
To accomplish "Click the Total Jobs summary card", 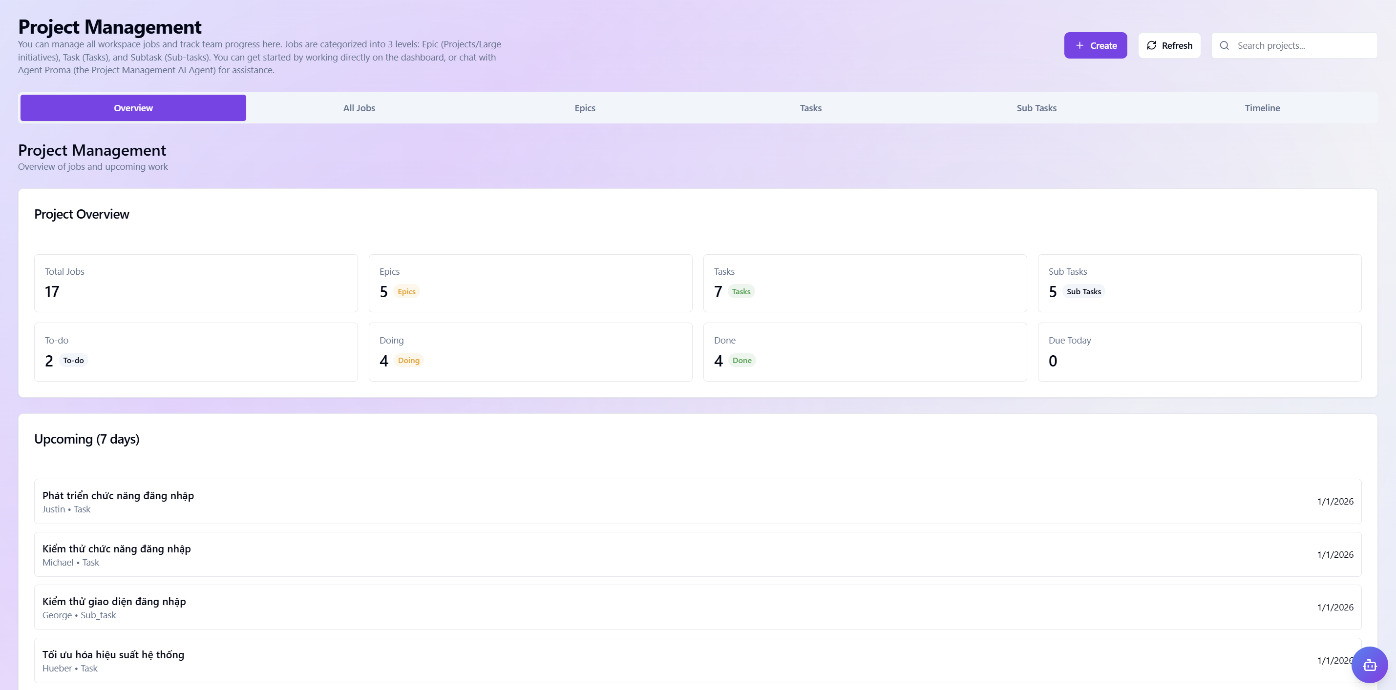I will [x=196, y=283].
